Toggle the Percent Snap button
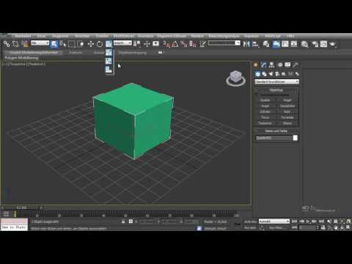Screen dimensions: 352x264 point(183,44)
